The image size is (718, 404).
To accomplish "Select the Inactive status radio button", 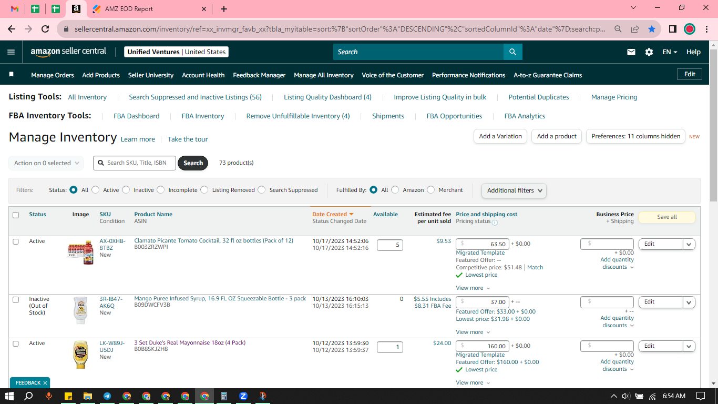I will click(126, 190).
